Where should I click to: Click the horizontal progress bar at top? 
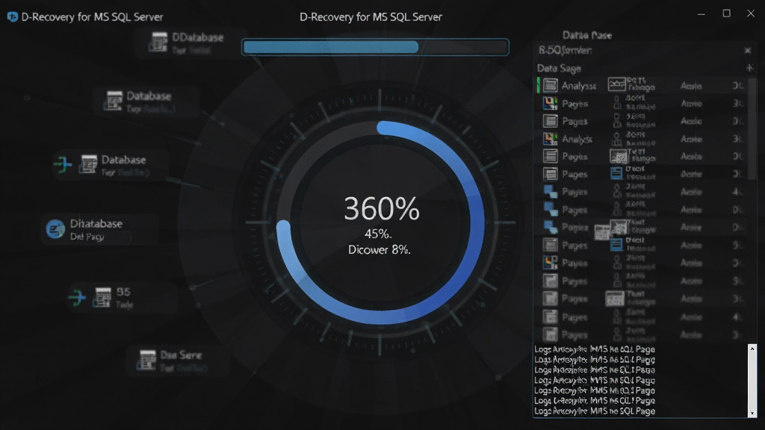(x=375, y=47)
